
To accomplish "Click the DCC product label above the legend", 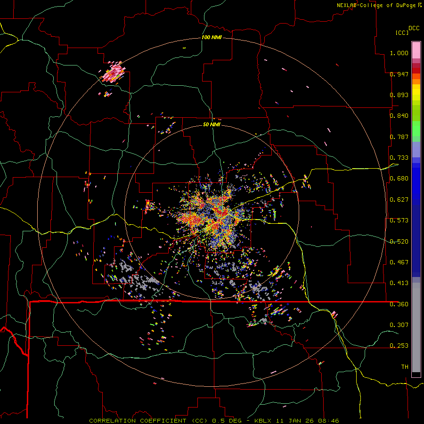I will pyautogui.click(x=414, y=28).
